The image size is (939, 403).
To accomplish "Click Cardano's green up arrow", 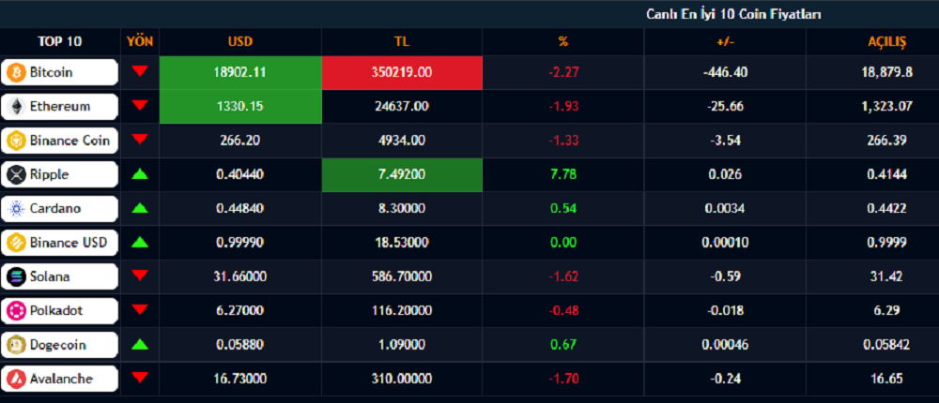I will click(x=140, y=208).
